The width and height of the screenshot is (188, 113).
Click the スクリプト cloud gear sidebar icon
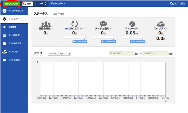click(4, 52)
